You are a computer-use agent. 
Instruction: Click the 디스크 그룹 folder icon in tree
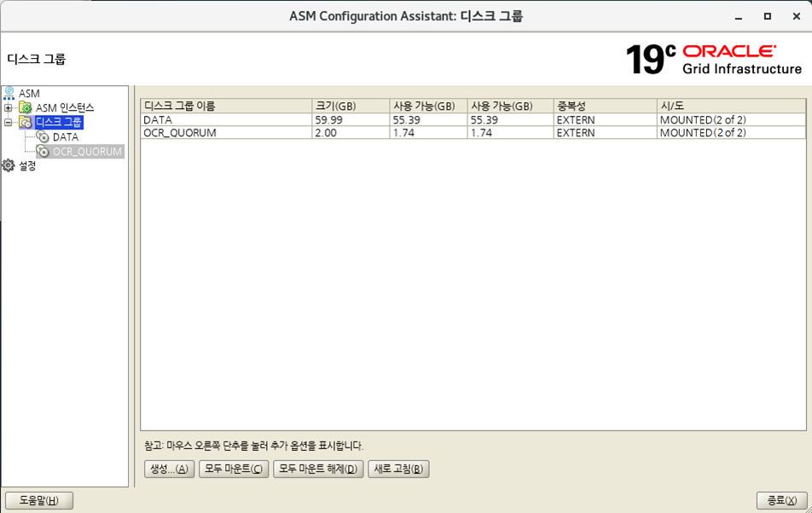pyautogui.click(x=26, y=122)
